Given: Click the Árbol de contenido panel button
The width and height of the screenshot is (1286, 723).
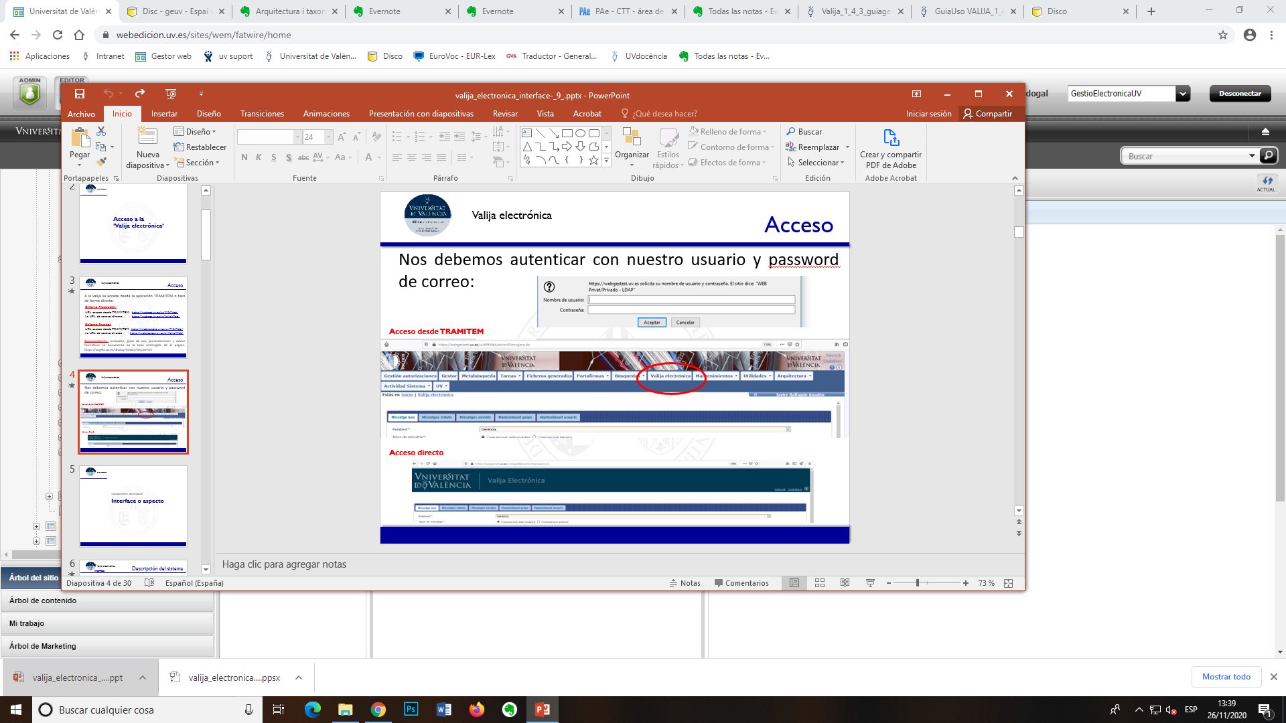Looking at the screenshot, I should click(x=107, y=600).
